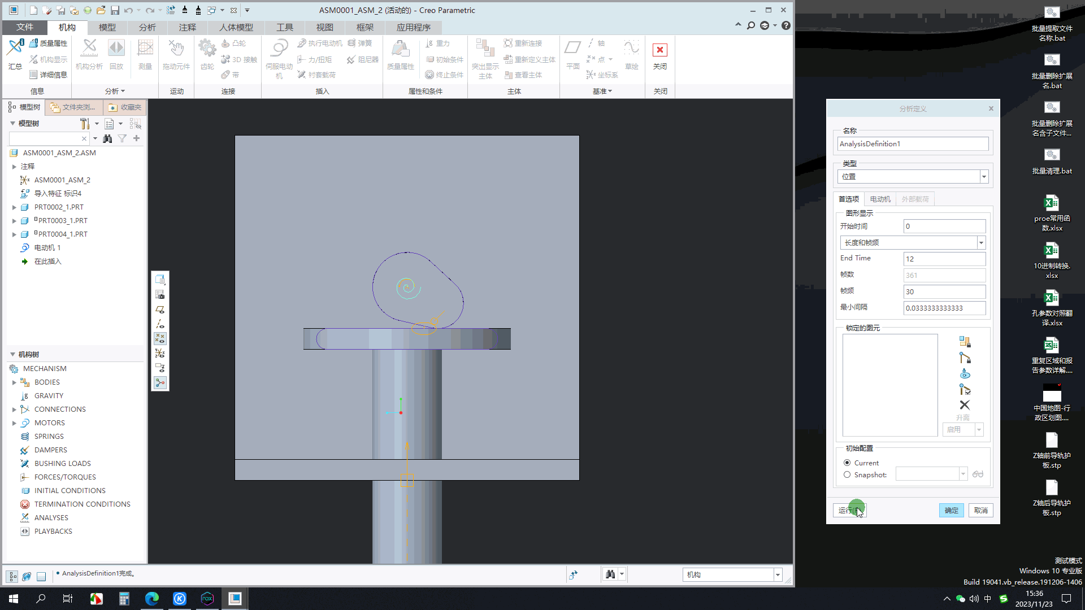The height and width of the screenshot is (610, 1085).
Task: Click the save icon in quick access toolbar
Action: [115, 10]
